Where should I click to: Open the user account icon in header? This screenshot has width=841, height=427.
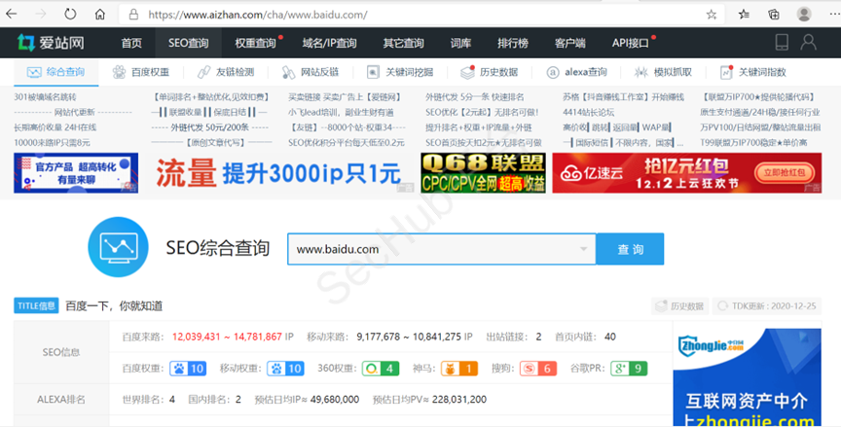click(808, 43)
